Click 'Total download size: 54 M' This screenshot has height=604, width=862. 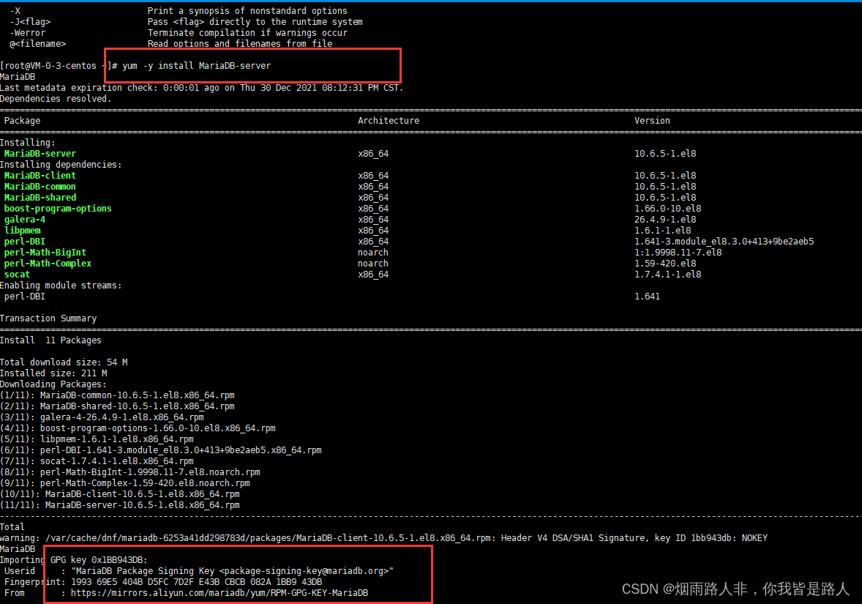[64, 362]
